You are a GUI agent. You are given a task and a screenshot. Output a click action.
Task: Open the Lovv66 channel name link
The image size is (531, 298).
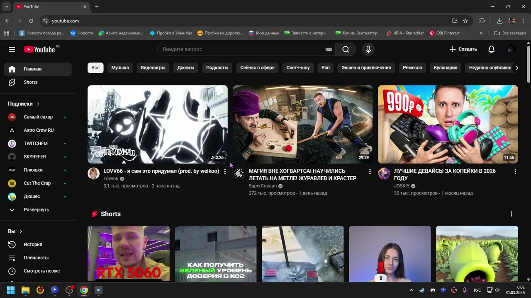click(111, 179)
